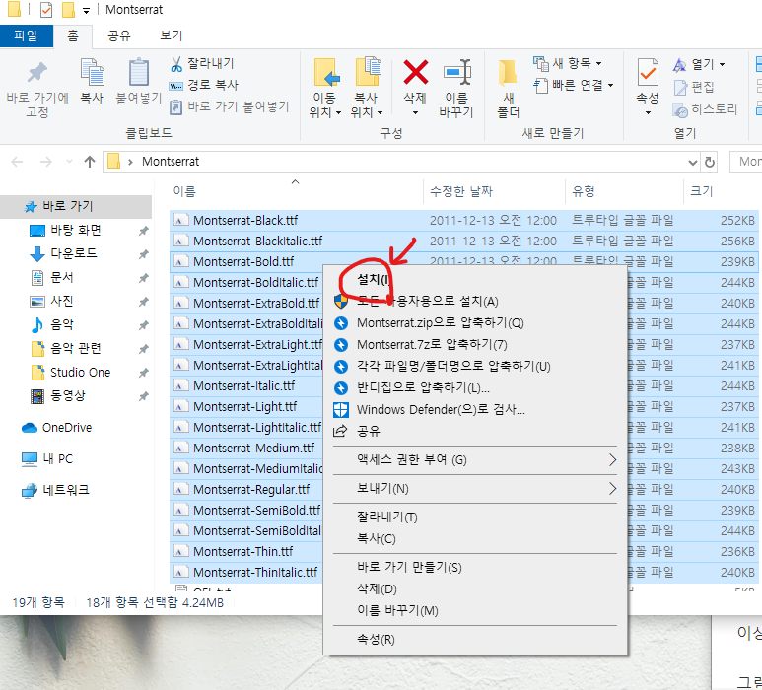Click the red X Delete (삭제) icon
The width and height of the screenshot is (762, 690).
pyautogui.click(x=415, y=72)
